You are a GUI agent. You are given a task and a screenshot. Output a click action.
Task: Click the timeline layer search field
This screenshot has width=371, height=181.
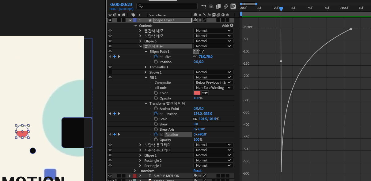[167, 6]
